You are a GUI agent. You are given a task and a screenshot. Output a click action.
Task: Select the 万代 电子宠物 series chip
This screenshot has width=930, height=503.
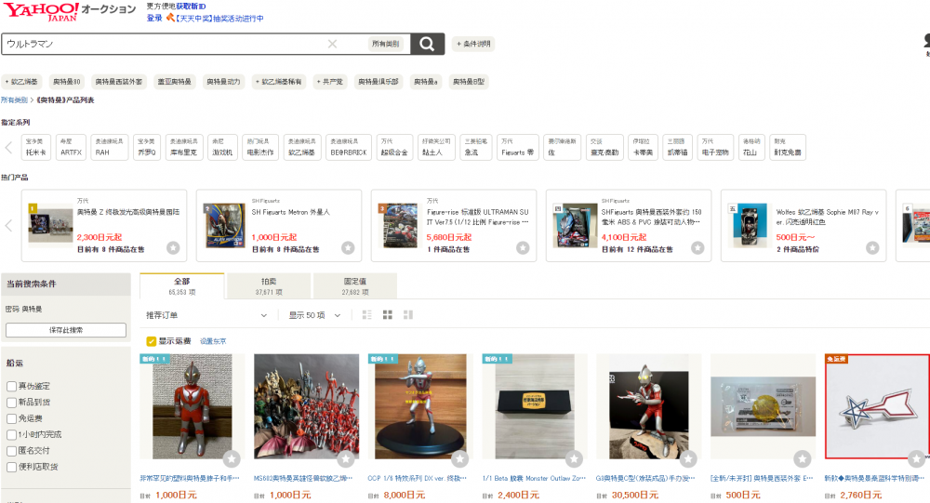(716, 147)
